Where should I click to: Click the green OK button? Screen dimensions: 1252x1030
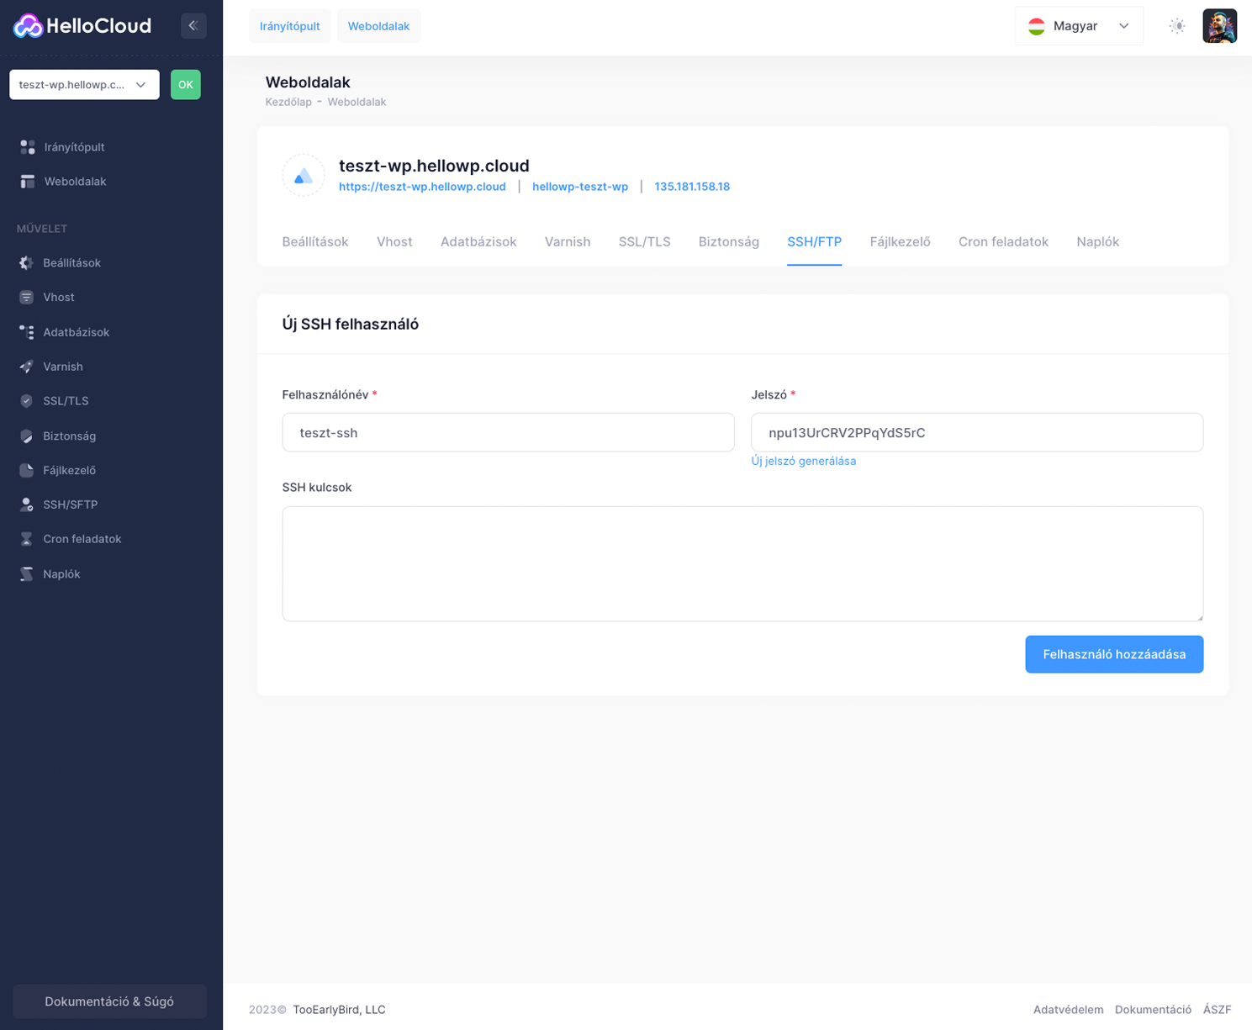186,85
